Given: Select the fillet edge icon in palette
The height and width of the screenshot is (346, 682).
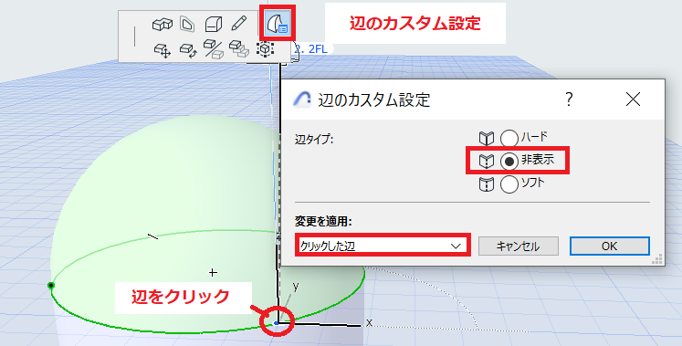Looking at the screenshot, I should tap(214, 24).
